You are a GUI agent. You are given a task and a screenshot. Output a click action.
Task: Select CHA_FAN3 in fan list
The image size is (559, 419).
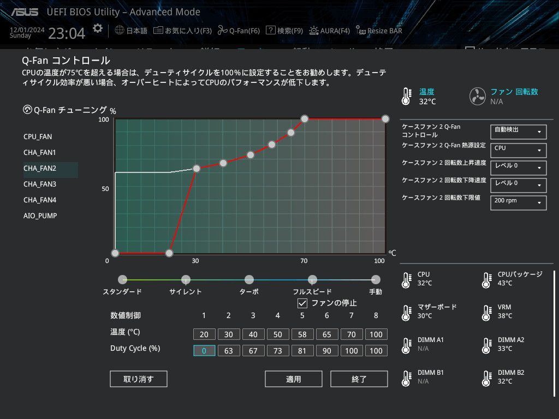39,184
